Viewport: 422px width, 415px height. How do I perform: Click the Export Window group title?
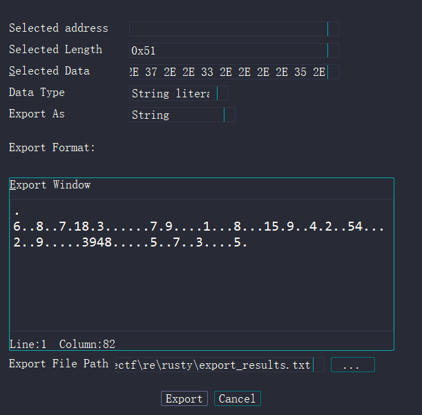[50, 185]
